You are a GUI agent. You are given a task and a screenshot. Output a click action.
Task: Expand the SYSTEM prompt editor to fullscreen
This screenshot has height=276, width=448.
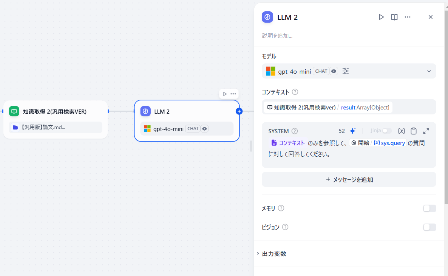(x=426, y=131)
